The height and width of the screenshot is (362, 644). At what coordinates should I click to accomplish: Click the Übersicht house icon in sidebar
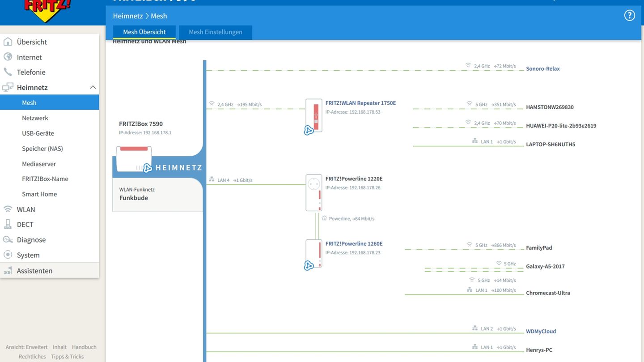coord(8,42)
